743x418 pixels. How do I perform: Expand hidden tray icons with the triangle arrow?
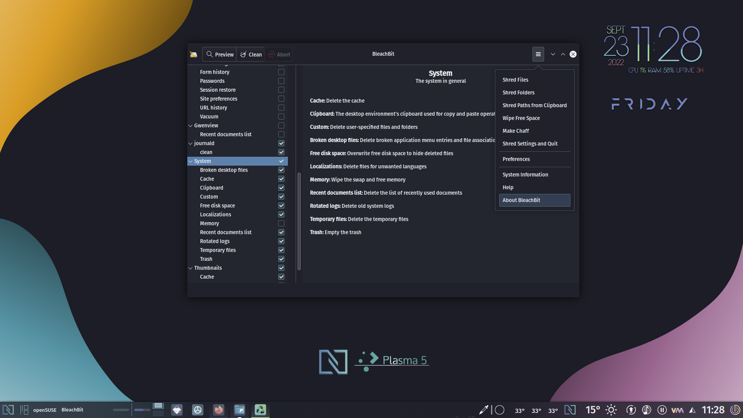pyautogui.click(x=692, y=410)
